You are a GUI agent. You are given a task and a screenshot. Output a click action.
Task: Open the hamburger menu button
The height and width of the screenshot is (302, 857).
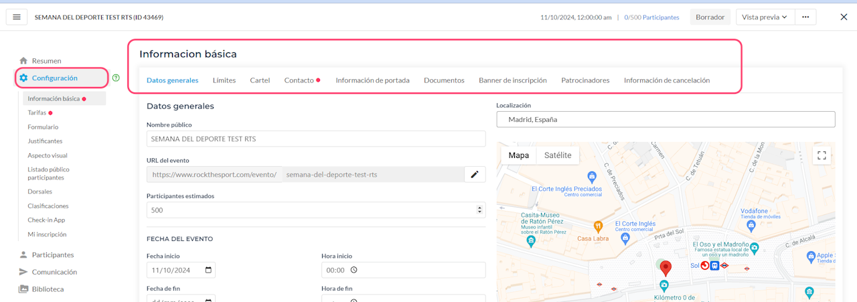(17, 17)
